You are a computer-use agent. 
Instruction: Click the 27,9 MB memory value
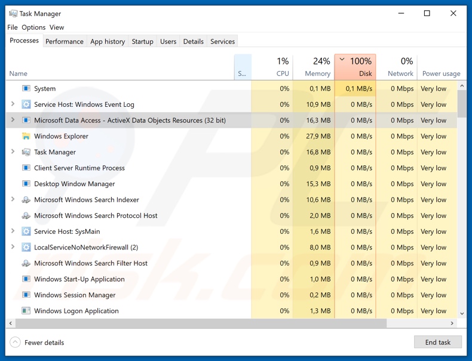coord(318,136)
